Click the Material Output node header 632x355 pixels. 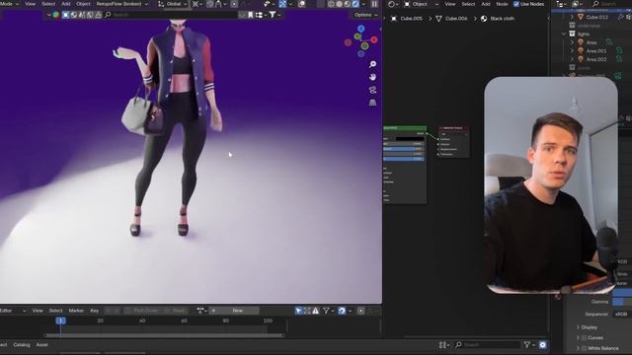tap(454, 128)
